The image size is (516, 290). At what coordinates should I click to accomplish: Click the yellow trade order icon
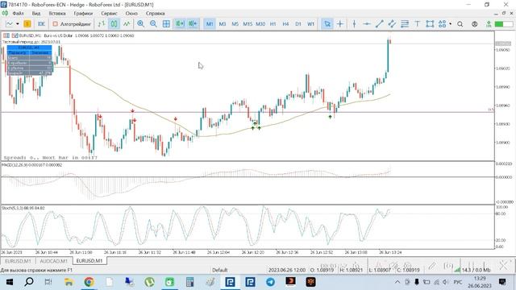[x=27, y=24]
